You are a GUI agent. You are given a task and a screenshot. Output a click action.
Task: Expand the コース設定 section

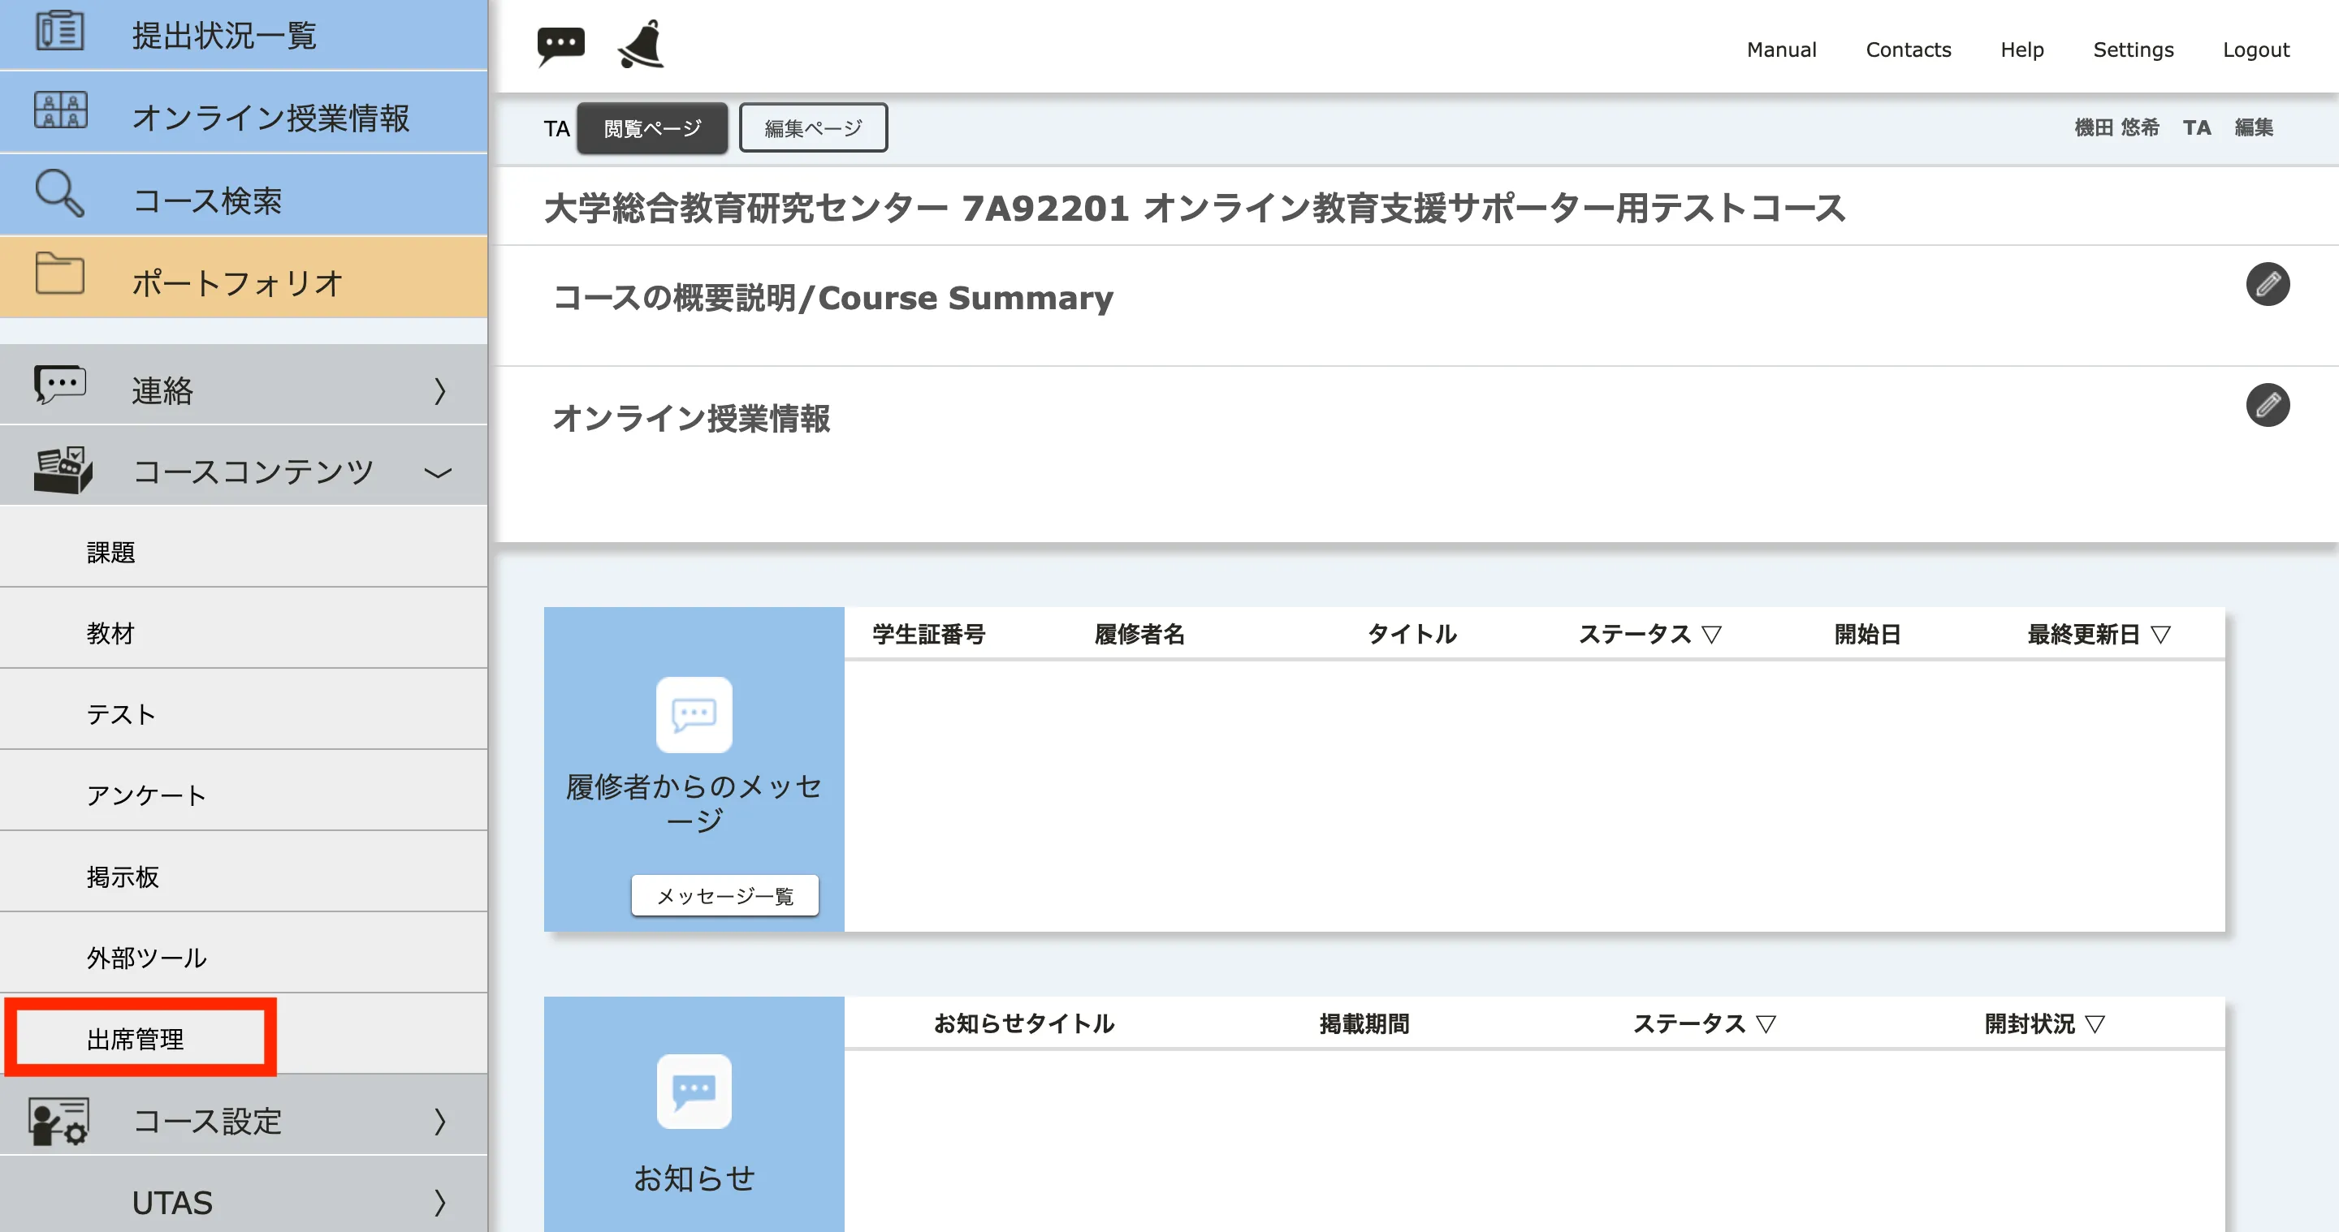tap(439, 1122)
